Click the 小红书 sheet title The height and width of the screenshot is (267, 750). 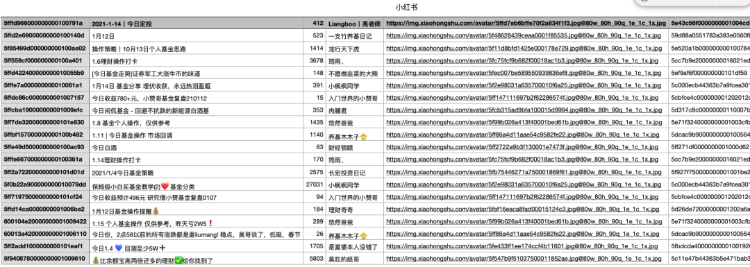point(406,7)
